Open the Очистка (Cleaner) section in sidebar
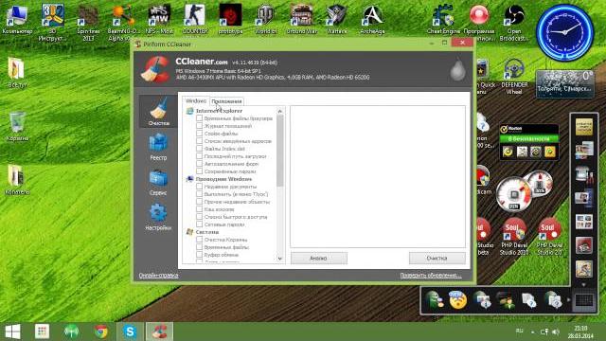 (x=158, y=112)
